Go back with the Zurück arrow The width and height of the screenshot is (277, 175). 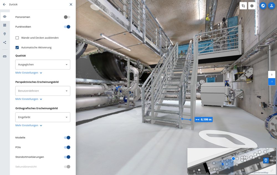(4, 4)
